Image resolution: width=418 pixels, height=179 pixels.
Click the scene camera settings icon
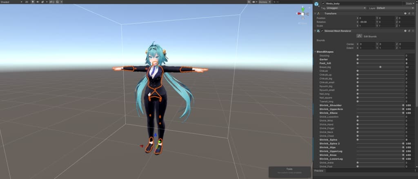click(255, 2)
